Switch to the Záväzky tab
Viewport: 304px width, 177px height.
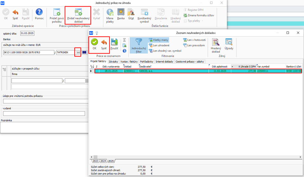click(x=113, y=62)
